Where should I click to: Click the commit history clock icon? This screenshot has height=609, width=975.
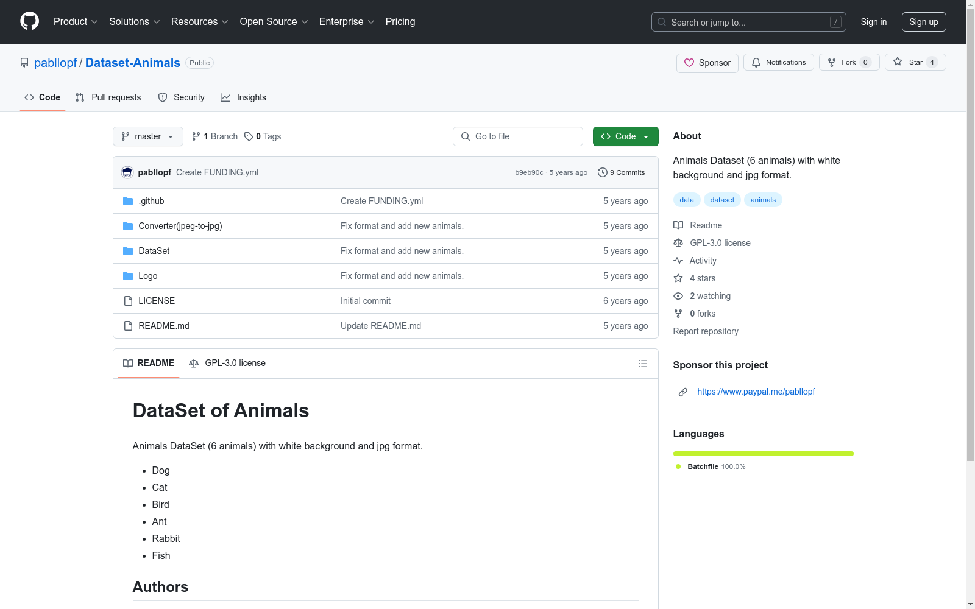point(603,172)
